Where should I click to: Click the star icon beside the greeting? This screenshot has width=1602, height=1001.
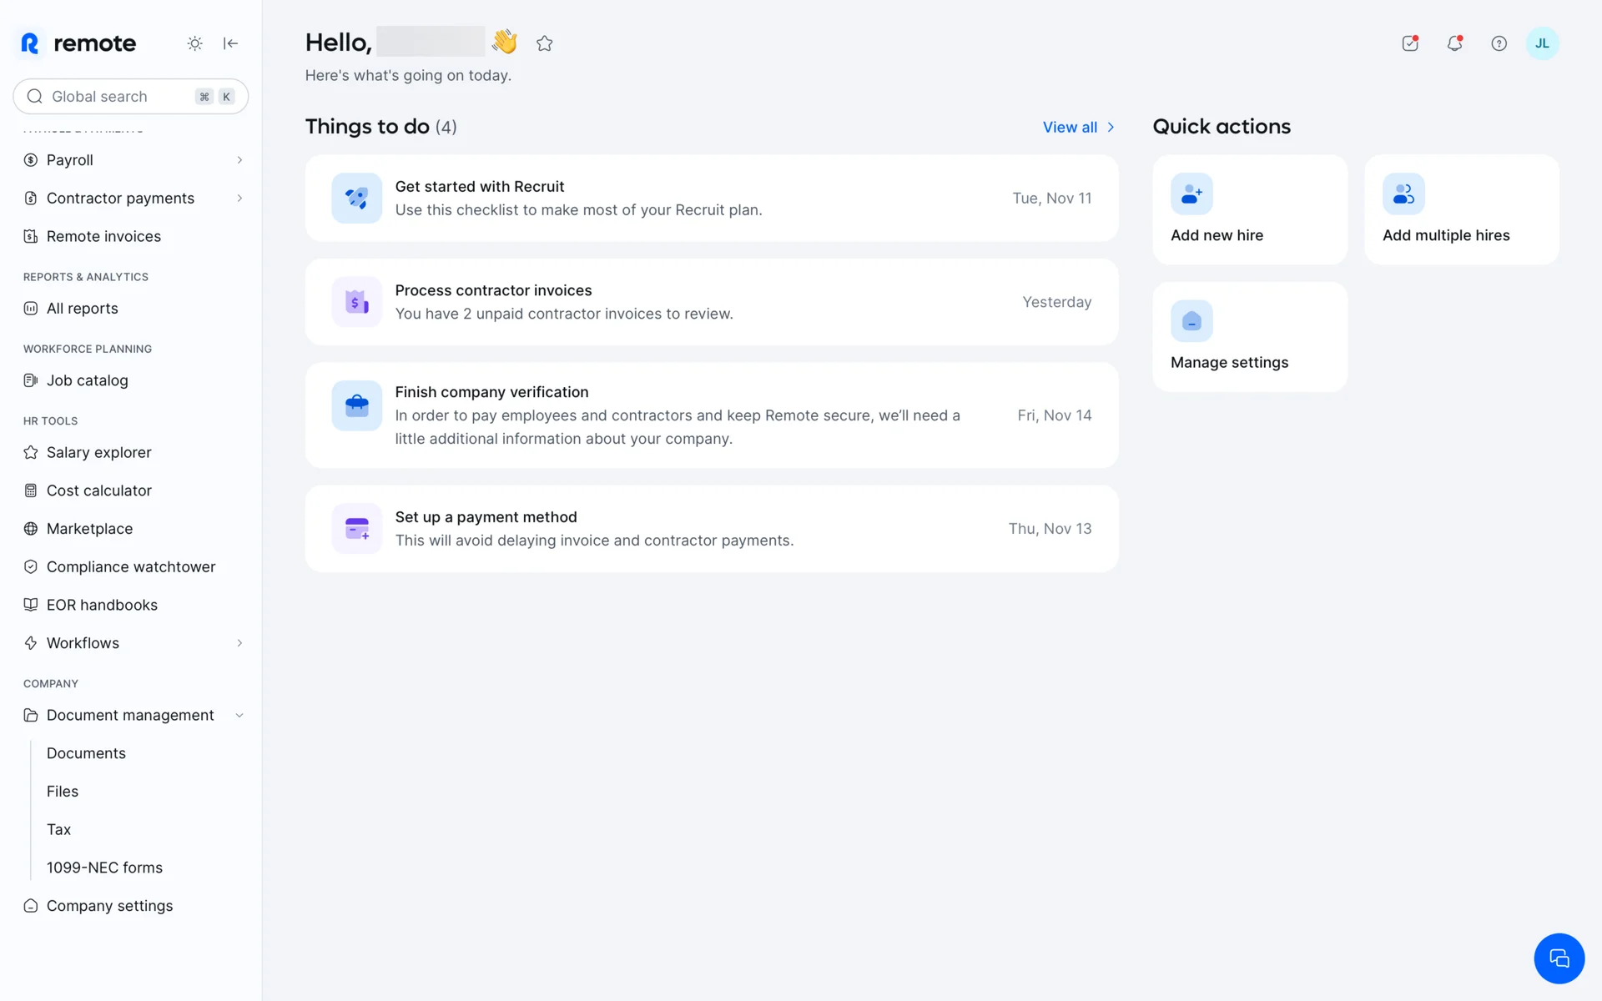[x=545, y=43]
